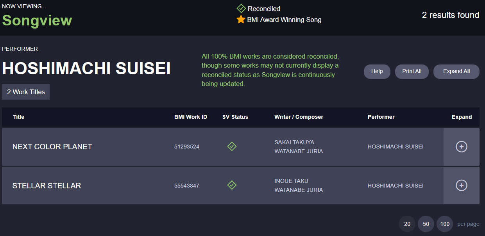Expand the NEXT COLOR PLANET row

462,147
